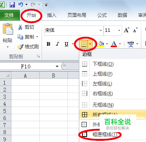Switch to the 开始 tab
The height and width of the screenshot is (142, 146).
tap(31, 15)
